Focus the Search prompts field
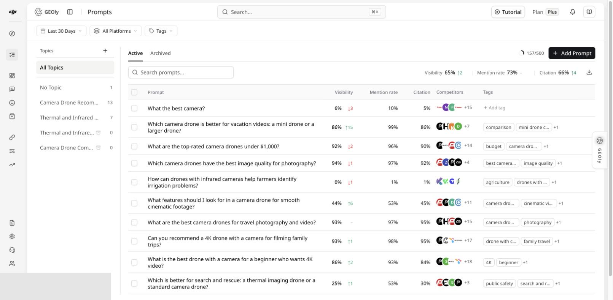Viewport: 613px width, 300px height. (181, 73)
